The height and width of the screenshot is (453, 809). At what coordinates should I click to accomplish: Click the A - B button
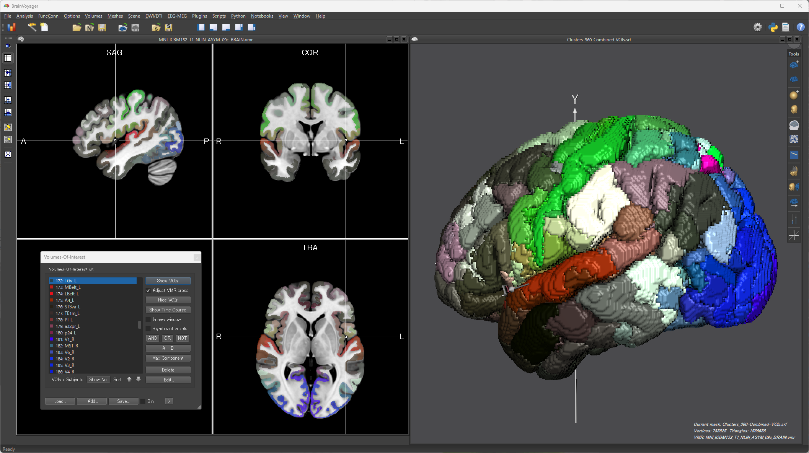pyautogui.click(x=168, y=348)
